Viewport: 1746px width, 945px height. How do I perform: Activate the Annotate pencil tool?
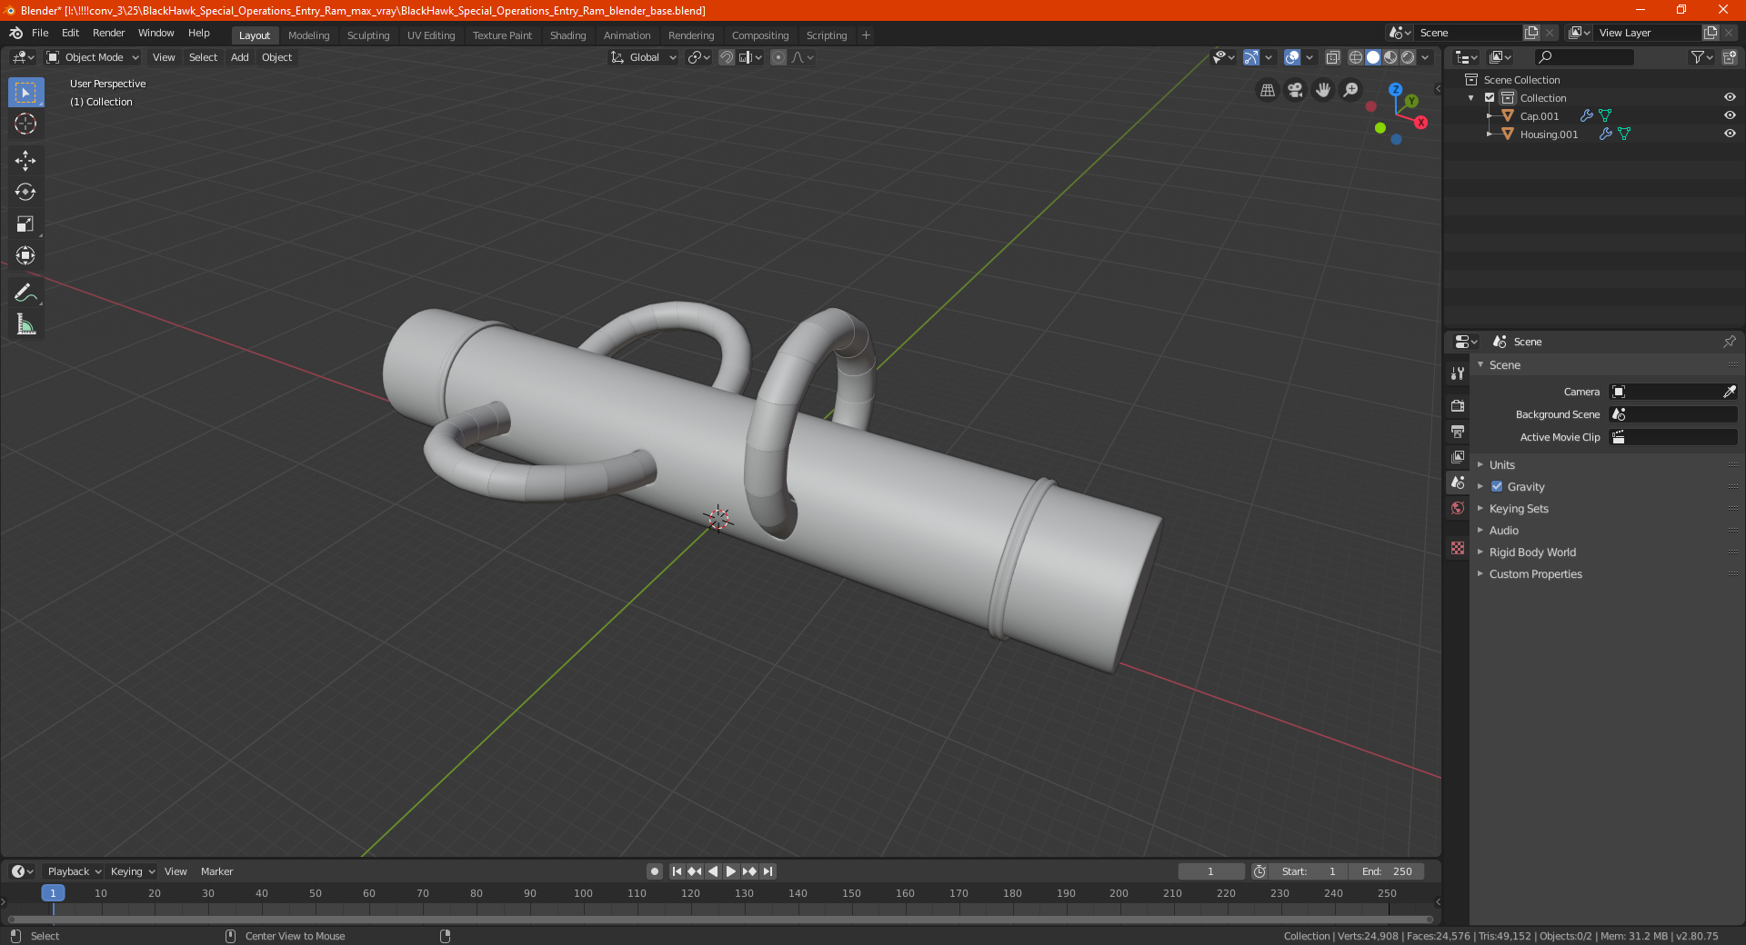tap(25, 293)
